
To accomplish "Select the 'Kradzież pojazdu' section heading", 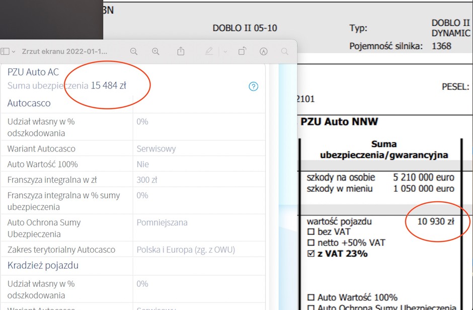I will pos(43,265).
